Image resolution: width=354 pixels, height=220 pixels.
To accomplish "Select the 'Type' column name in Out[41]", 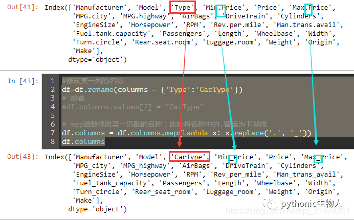I will pos(183,7).
